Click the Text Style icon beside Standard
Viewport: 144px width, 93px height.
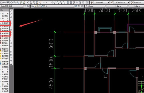tap(92, 3)
